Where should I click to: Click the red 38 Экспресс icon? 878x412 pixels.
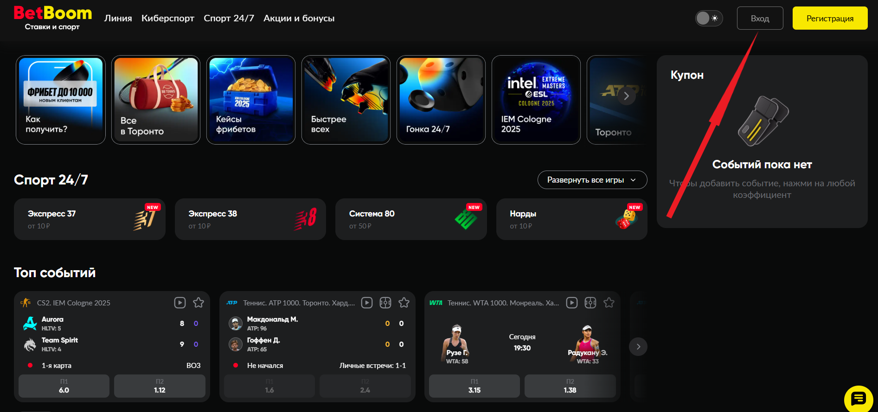(x=306, y=219)
